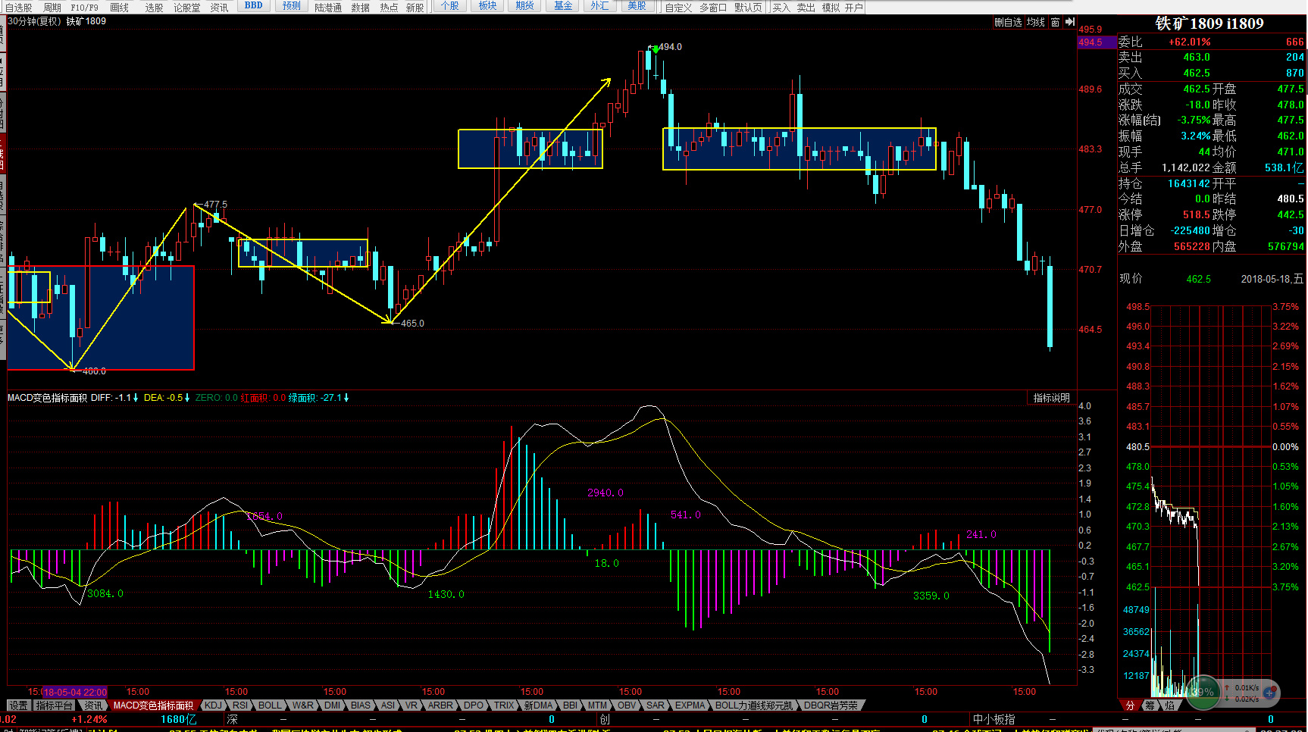This screenshot has height=732, width=1308.
Task: Click 卖出 sell in the top bar
Action: coord(806,8)
